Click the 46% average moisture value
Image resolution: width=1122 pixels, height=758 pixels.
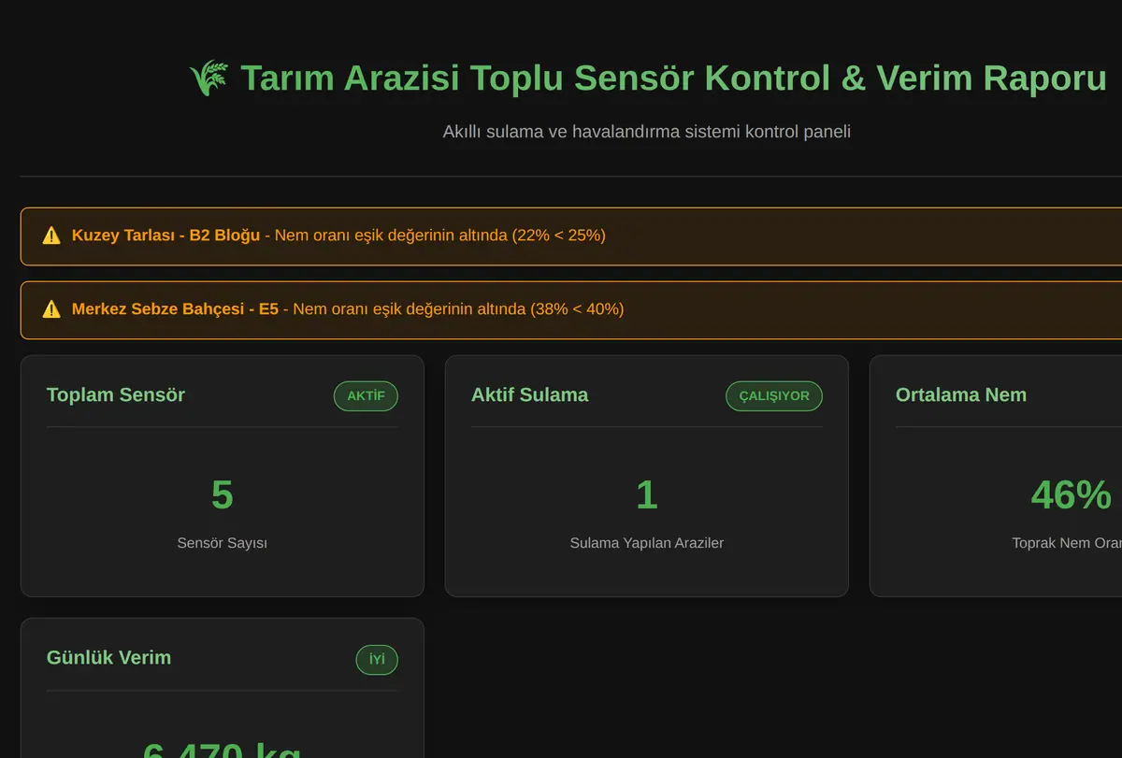click(x=1072, y=495)
